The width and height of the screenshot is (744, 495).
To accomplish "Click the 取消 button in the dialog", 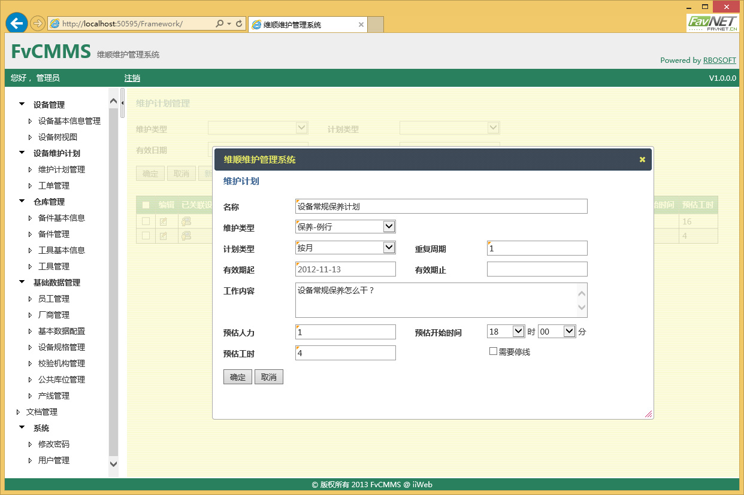I will 269,377.
